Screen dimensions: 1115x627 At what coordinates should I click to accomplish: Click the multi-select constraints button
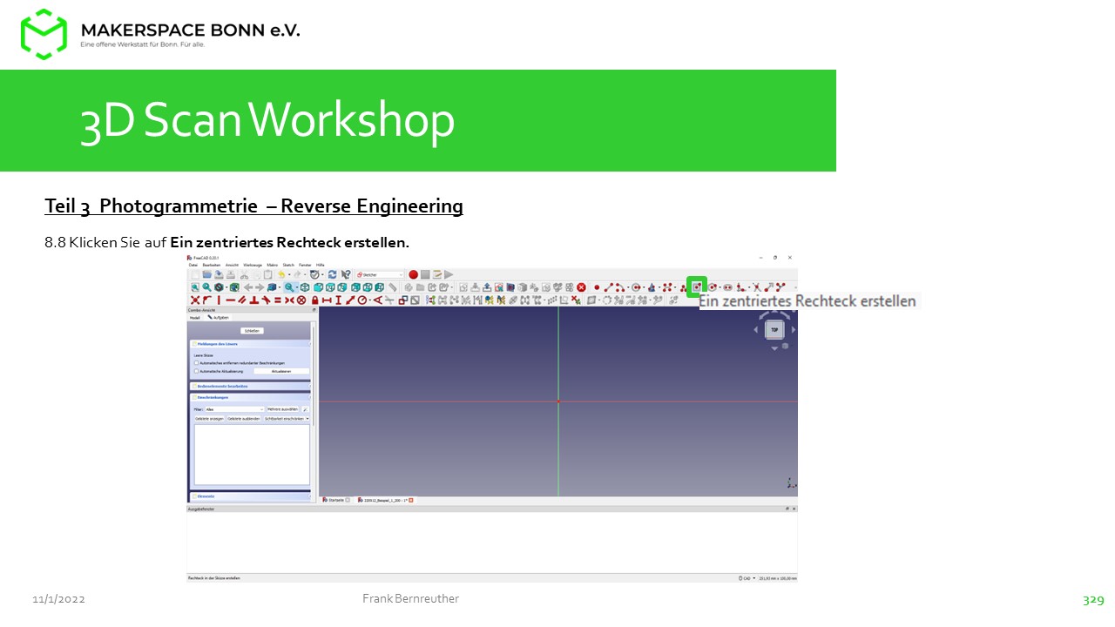point(282,409)
